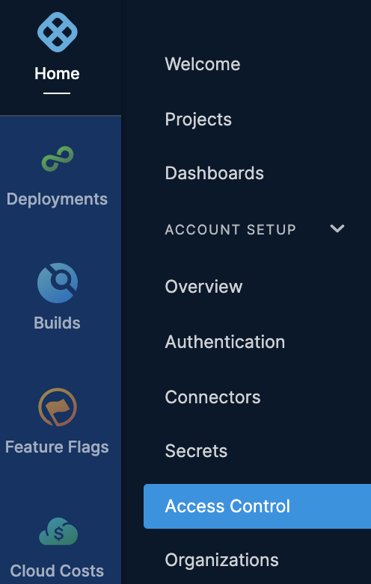This screenshot has width=371, height=584.
Task: Click the ACCOUNT SETUP section header text
Action: (230, 229)
